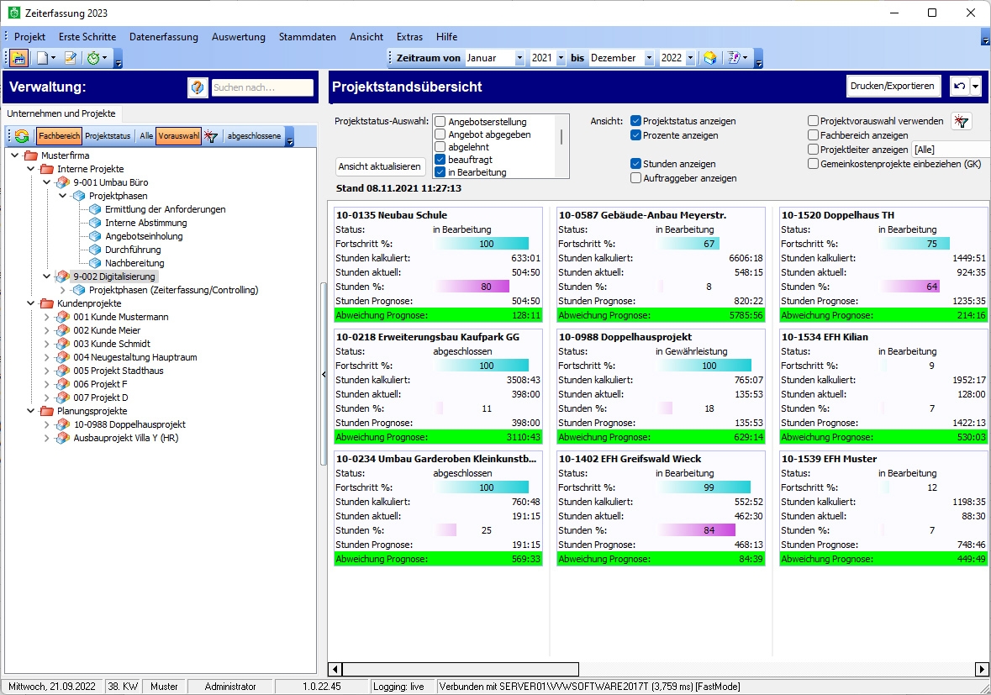Screen dimensions: 991x695
Task: Click the Drucken/Exportieren button
Action: (x=893, y=86)
